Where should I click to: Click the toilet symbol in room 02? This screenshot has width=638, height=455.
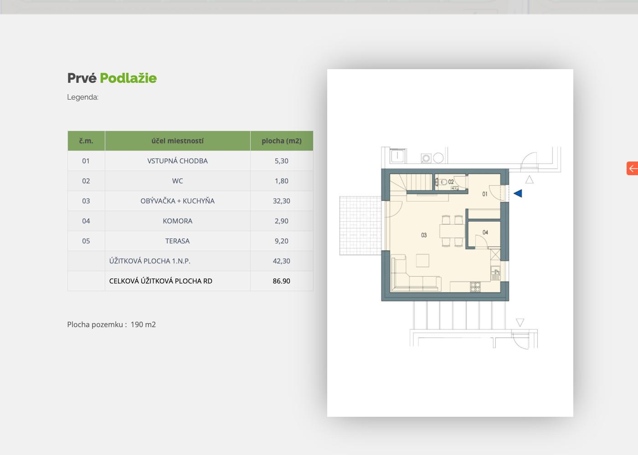(441, 182)
